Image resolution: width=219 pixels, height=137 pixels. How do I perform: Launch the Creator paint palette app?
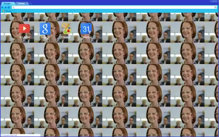[x=66, y=29]
